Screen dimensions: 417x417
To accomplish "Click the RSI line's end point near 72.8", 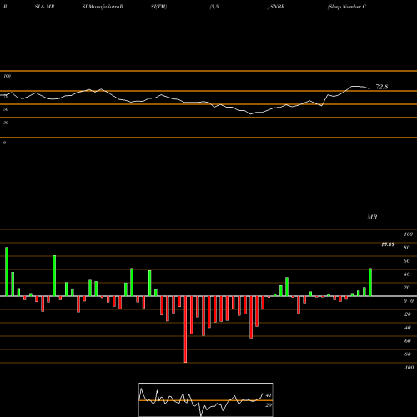I will pos(369,88).
